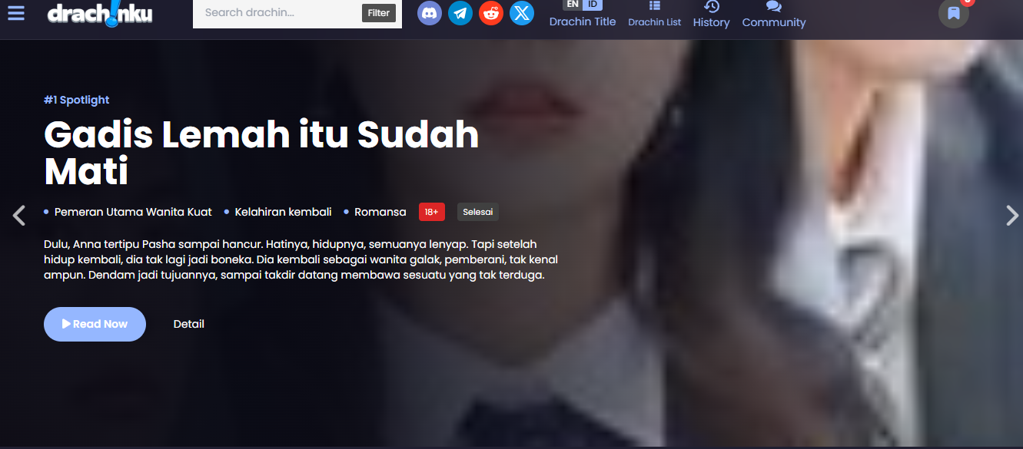Open the X (Twitter) profile icon
Screen dimensions: 1023x449
pos(522,13)
